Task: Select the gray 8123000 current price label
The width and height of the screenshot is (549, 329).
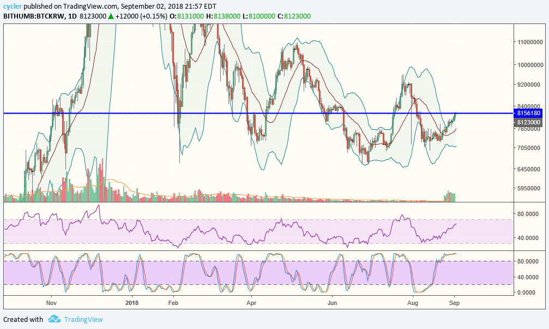Action: click(x=528, y=122)
